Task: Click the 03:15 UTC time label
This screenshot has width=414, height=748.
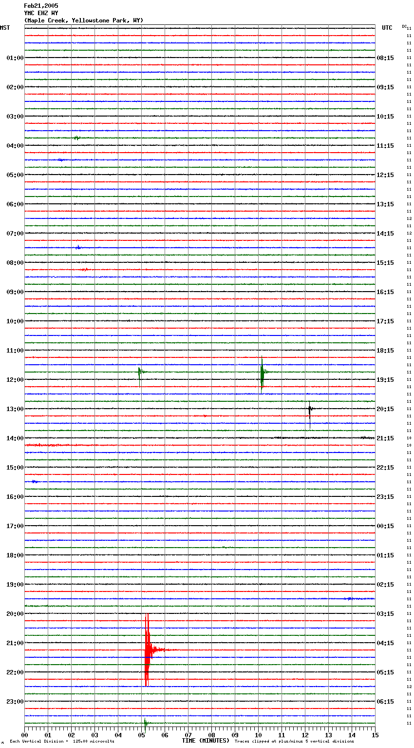Action: coord(385,614)
